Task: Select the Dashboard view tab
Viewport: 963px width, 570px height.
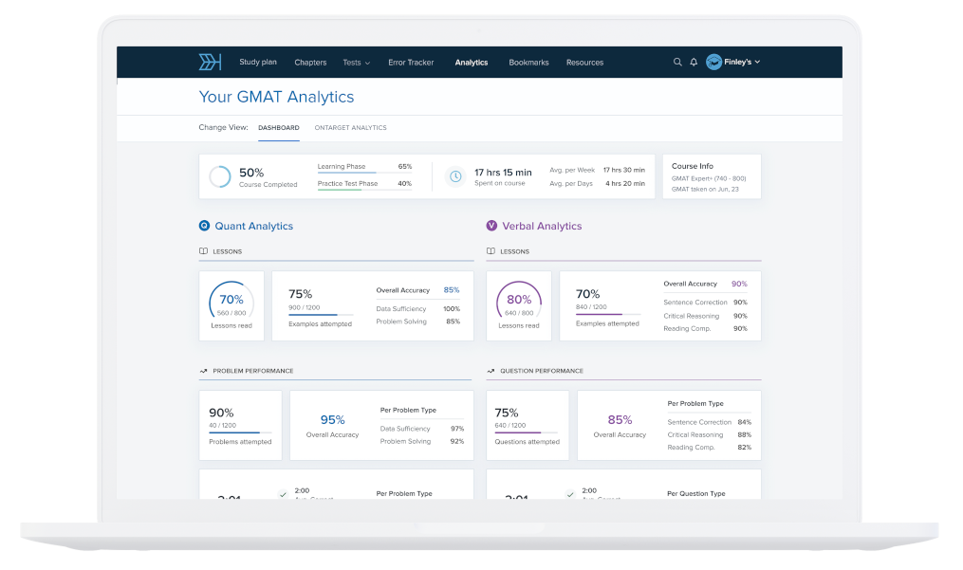Action: pos(279,128)
